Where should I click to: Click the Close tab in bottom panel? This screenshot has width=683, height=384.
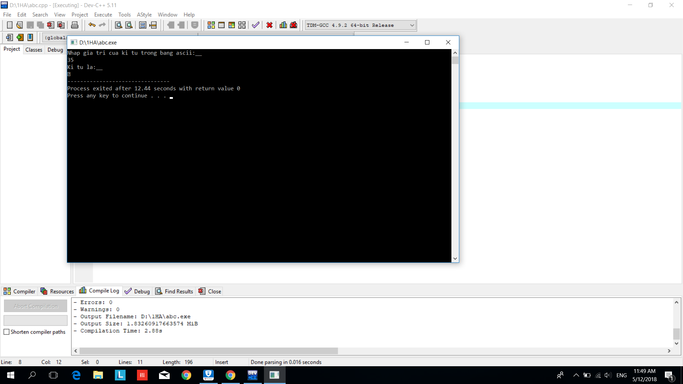click(210, 291)
